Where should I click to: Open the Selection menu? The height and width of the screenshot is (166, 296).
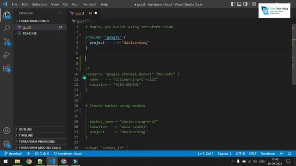(39, 4)
